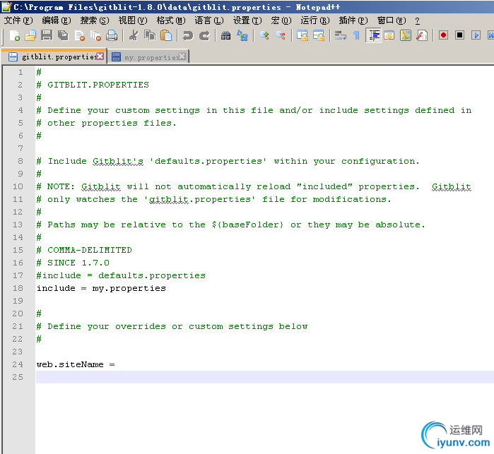Open the 搜索(S) menu
This screenshot has height=454, width=494.
click(95, 20)
